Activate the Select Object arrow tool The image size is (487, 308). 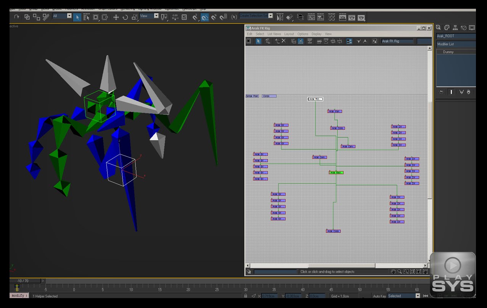point(77,17)
